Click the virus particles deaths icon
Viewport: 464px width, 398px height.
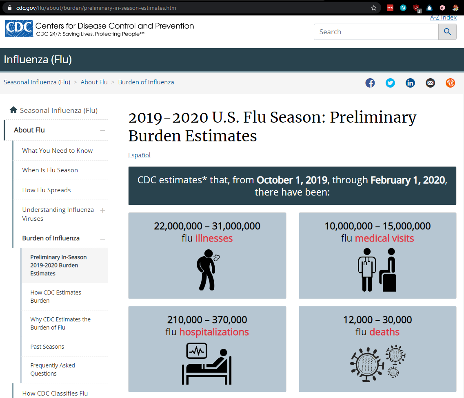(x=377, y=363)
